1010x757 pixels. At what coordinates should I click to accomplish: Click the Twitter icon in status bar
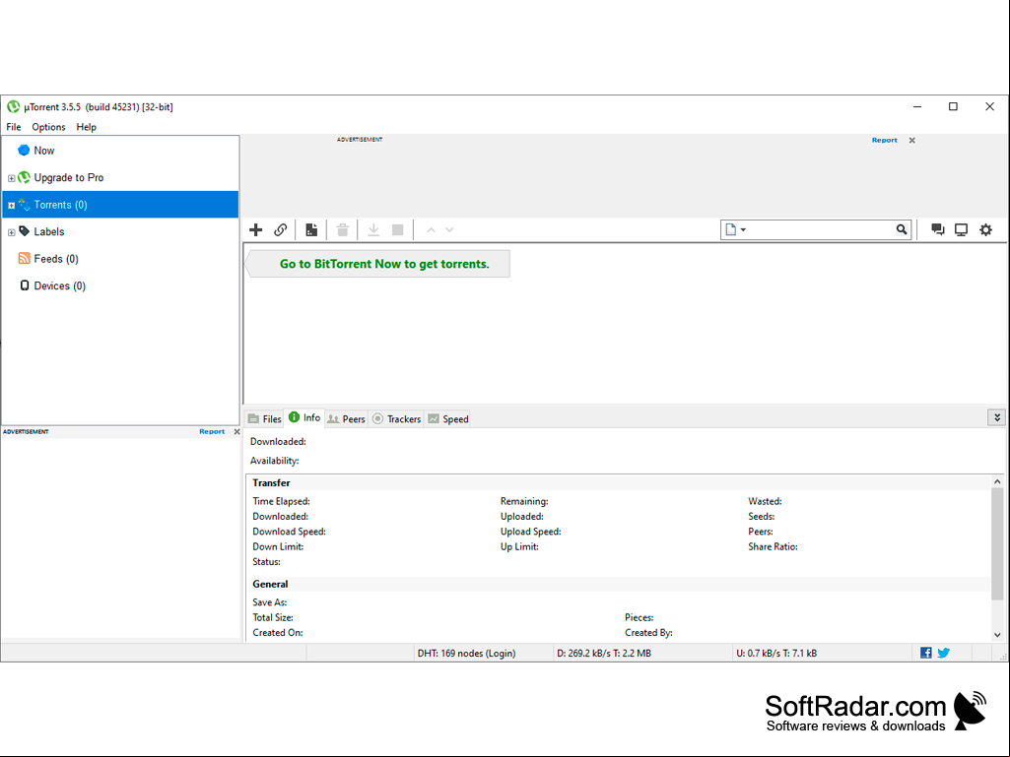coord(944,653)
